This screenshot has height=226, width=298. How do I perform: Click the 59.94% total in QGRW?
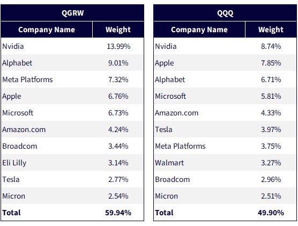tap(118, 213)
